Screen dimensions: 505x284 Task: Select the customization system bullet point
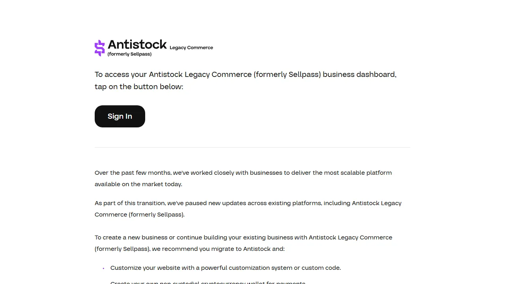226,268
